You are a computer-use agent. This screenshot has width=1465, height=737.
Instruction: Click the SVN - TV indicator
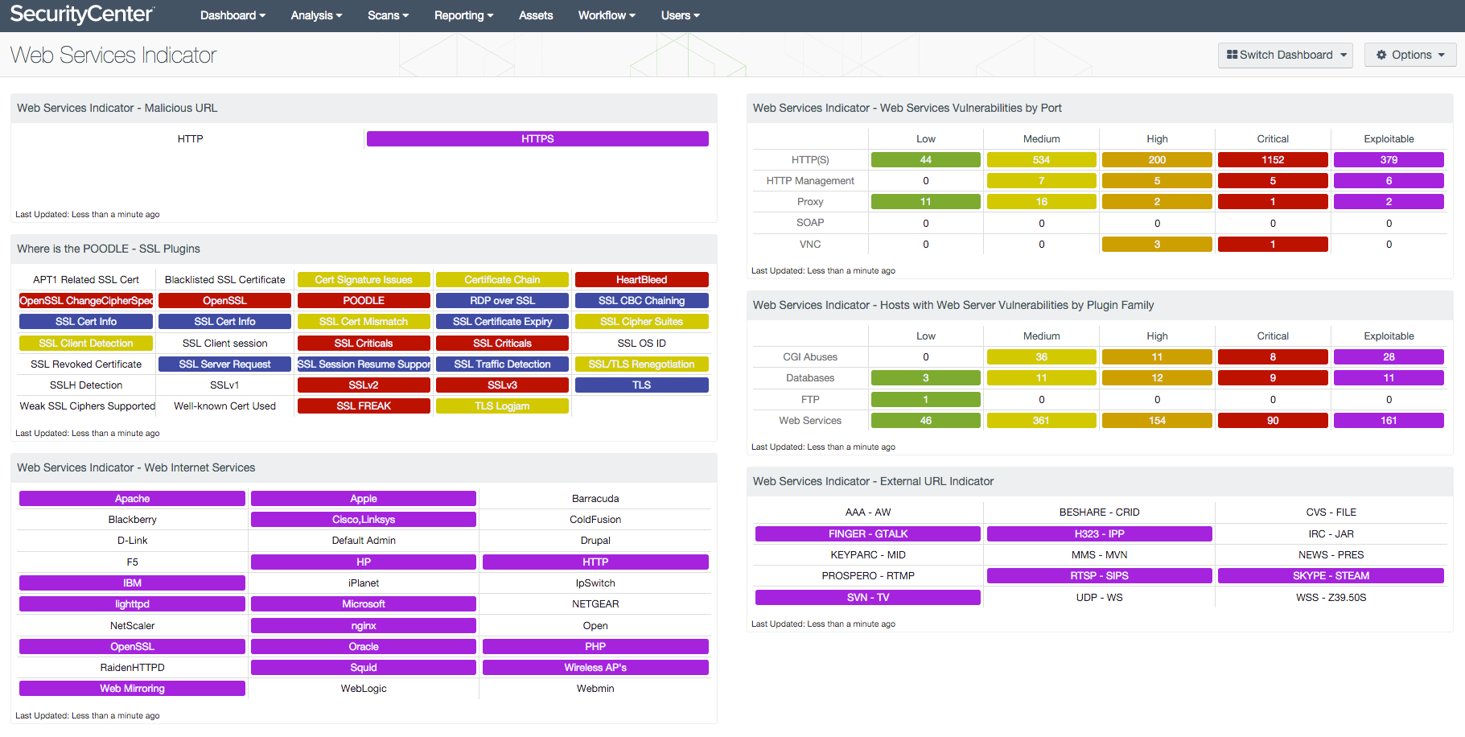[x=868, y=598]
